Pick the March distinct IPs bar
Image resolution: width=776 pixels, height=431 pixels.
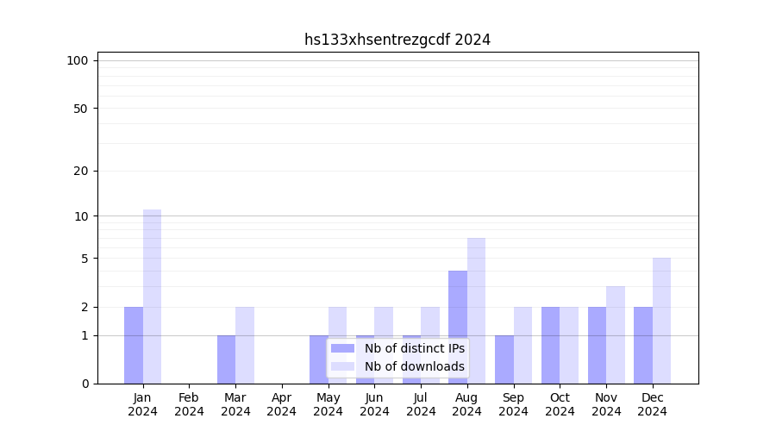pyautogui.click(x=226, y=359)
